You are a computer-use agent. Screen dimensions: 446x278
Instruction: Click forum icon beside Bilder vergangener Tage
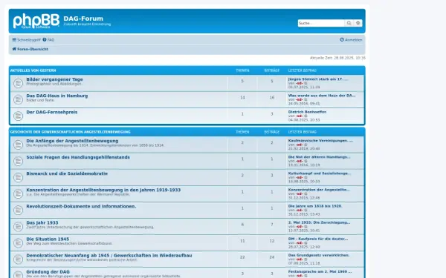(18, 83)
